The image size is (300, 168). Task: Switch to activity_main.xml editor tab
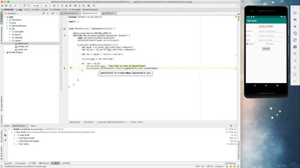pyautogui.click(x=70, y=14)
